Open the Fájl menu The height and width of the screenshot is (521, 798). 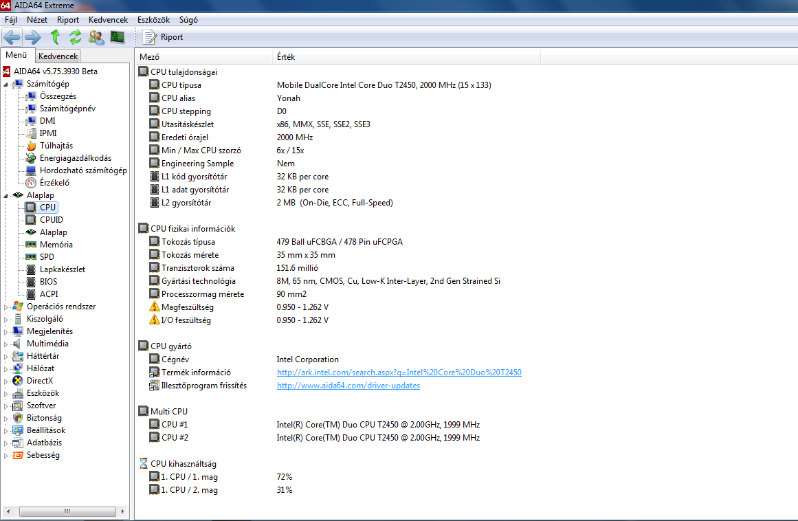pos(11,20)
